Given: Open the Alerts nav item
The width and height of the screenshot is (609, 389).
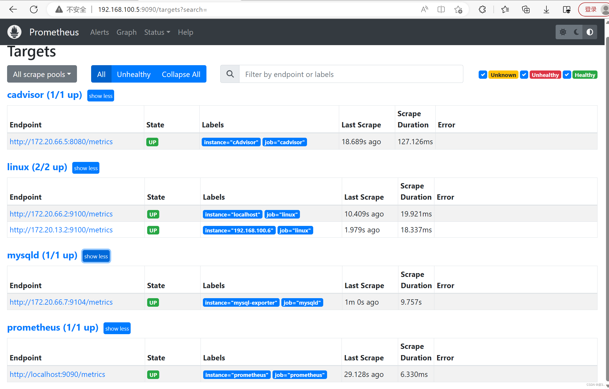Looking at the screenshot, I should point(99,32).
